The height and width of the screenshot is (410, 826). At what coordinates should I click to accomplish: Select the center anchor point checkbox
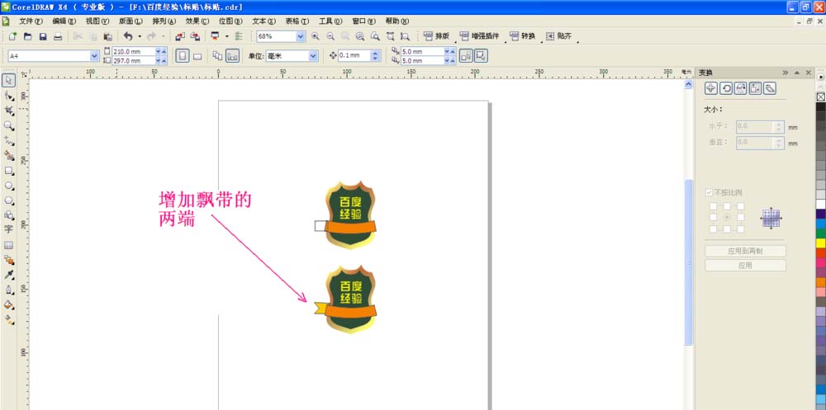[726, 217]
